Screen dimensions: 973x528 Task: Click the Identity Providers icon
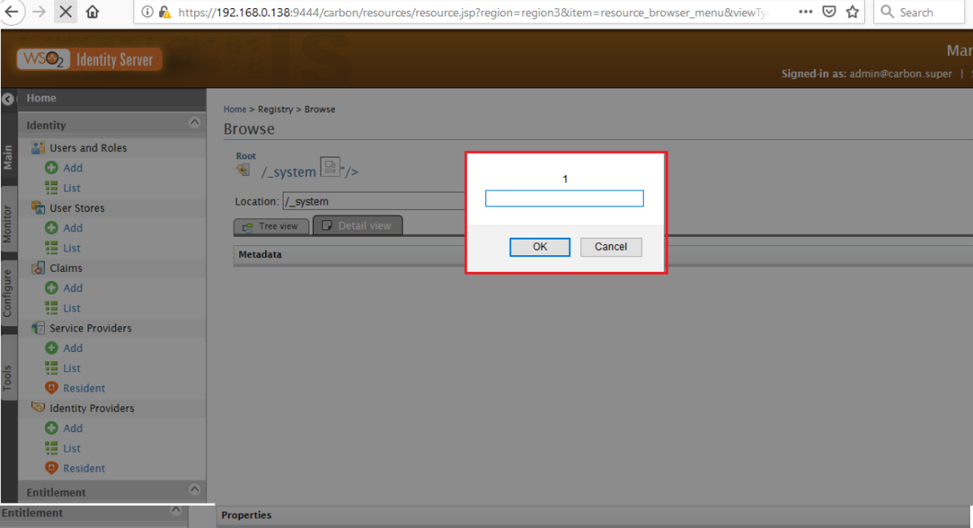point(38,408)
